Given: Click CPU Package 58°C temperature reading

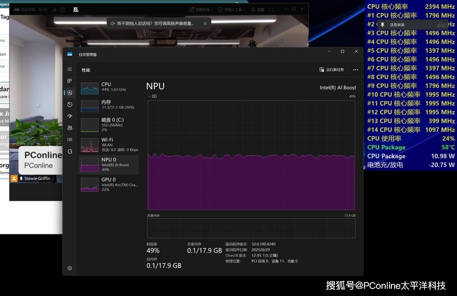Looking at the screenshot, I should [411, 147].
